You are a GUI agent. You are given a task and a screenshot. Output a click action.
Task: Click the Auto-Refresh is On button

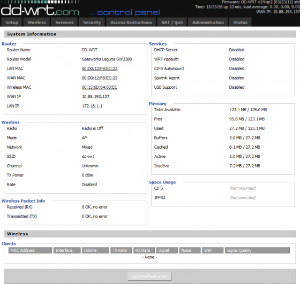149,277
